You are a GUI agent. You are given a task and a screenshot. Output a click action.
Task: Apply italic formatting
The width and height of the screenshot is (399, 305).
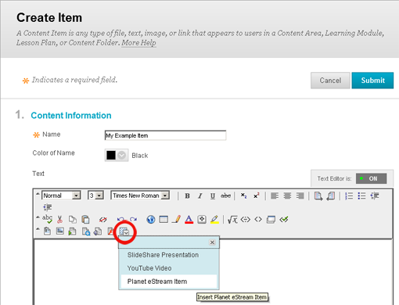tap(200, 196)
